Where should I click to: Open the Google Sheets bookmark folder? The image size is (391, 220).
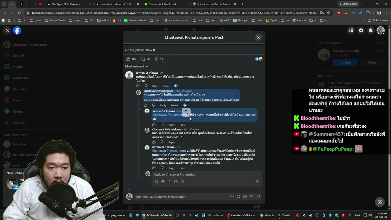click(55, 20)
